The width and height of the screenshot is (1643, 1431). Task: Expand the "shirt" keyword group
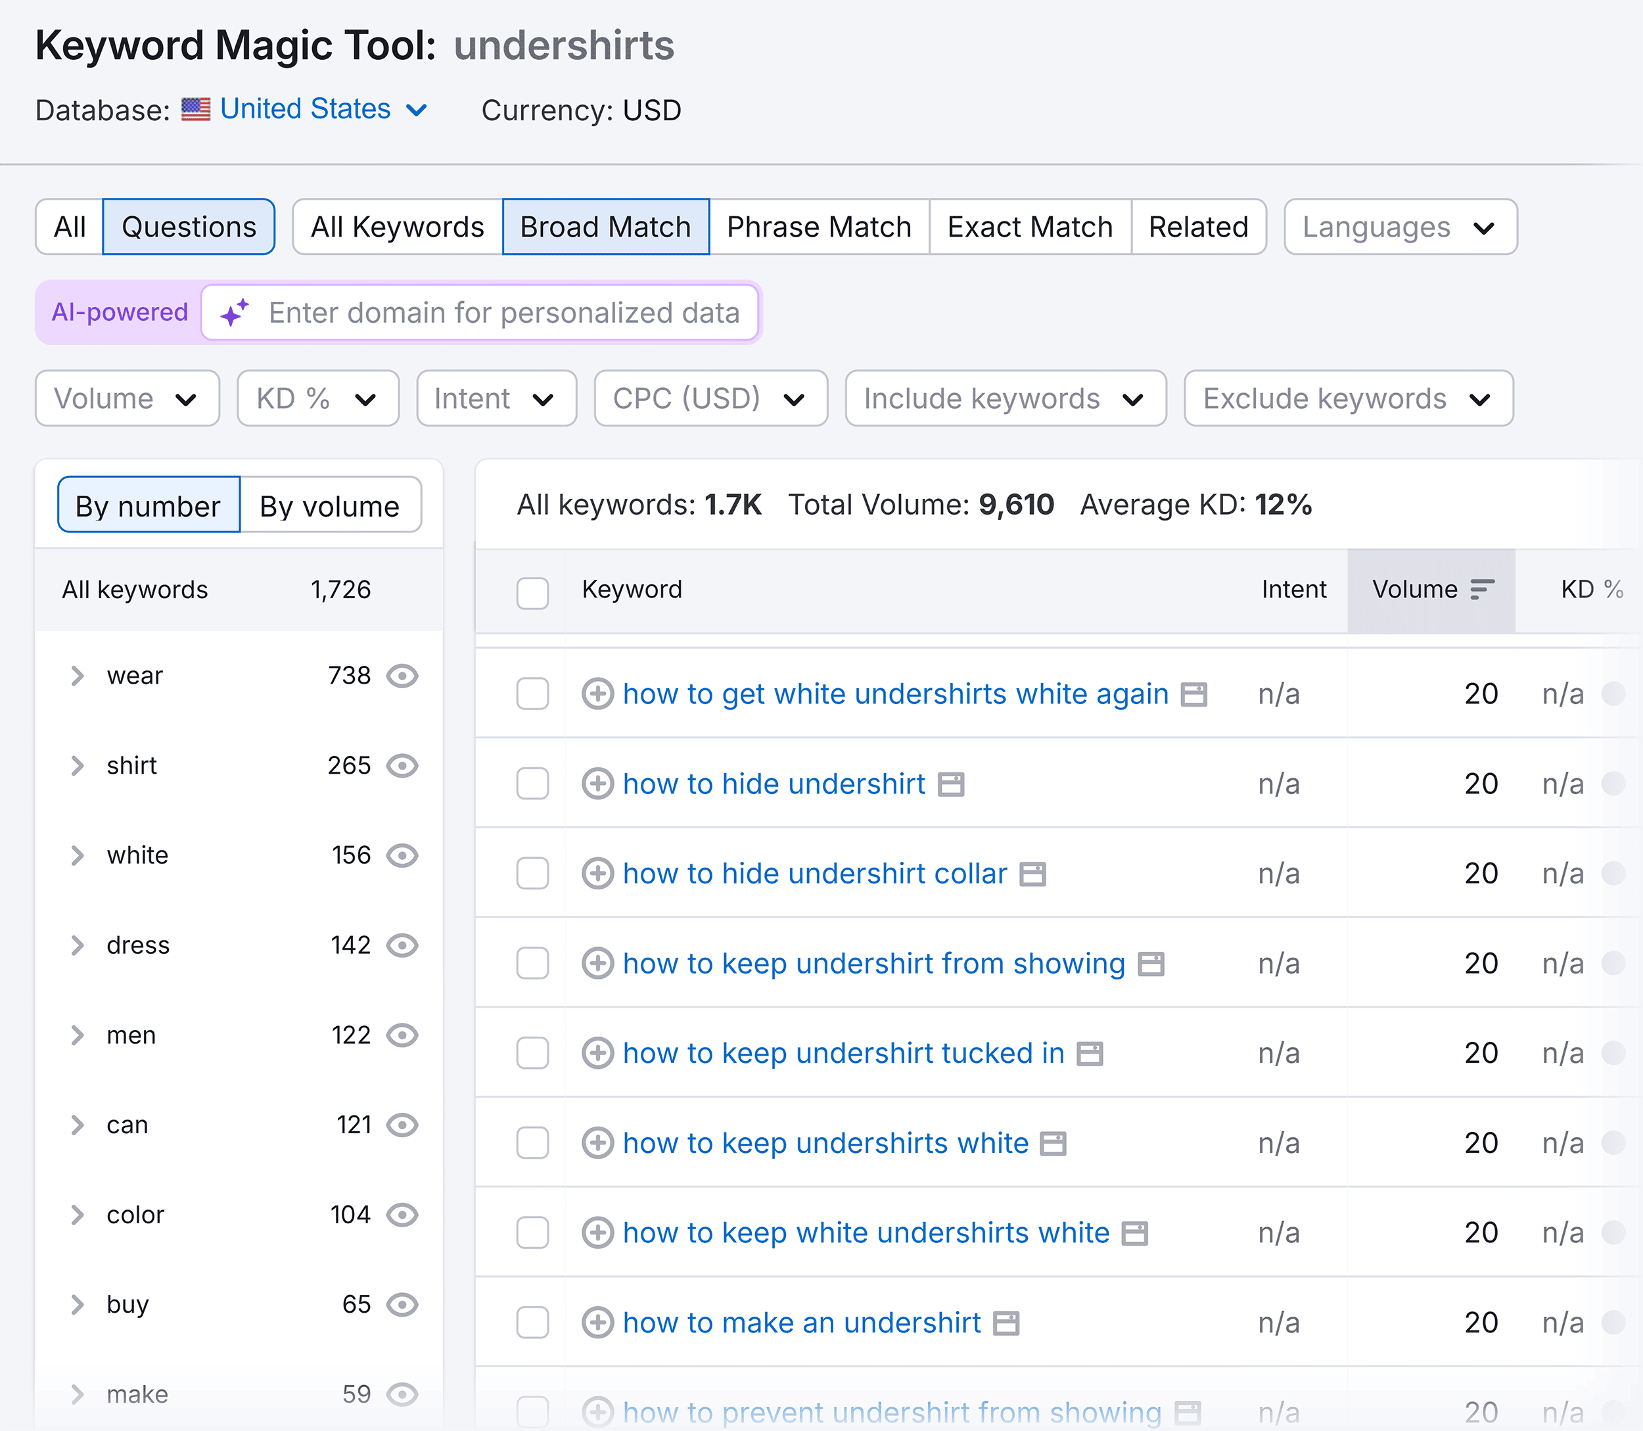pyautogui.click(x=78, y=766)
